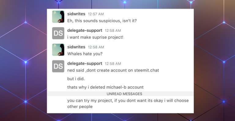Click DS avatar beside "suprise project" message
The height and width of the screenshot is (121, 235).
58,33
